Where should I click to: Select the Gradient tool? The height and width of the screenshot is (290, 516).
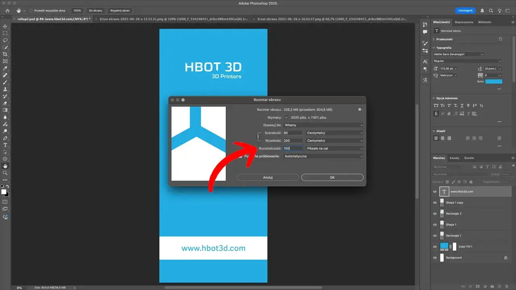pos(5,110)
